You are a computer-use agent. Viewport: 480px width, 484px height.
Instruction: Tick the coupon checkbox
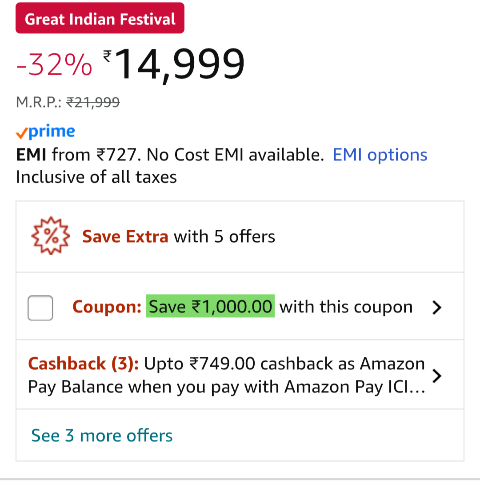pos(40,308)
